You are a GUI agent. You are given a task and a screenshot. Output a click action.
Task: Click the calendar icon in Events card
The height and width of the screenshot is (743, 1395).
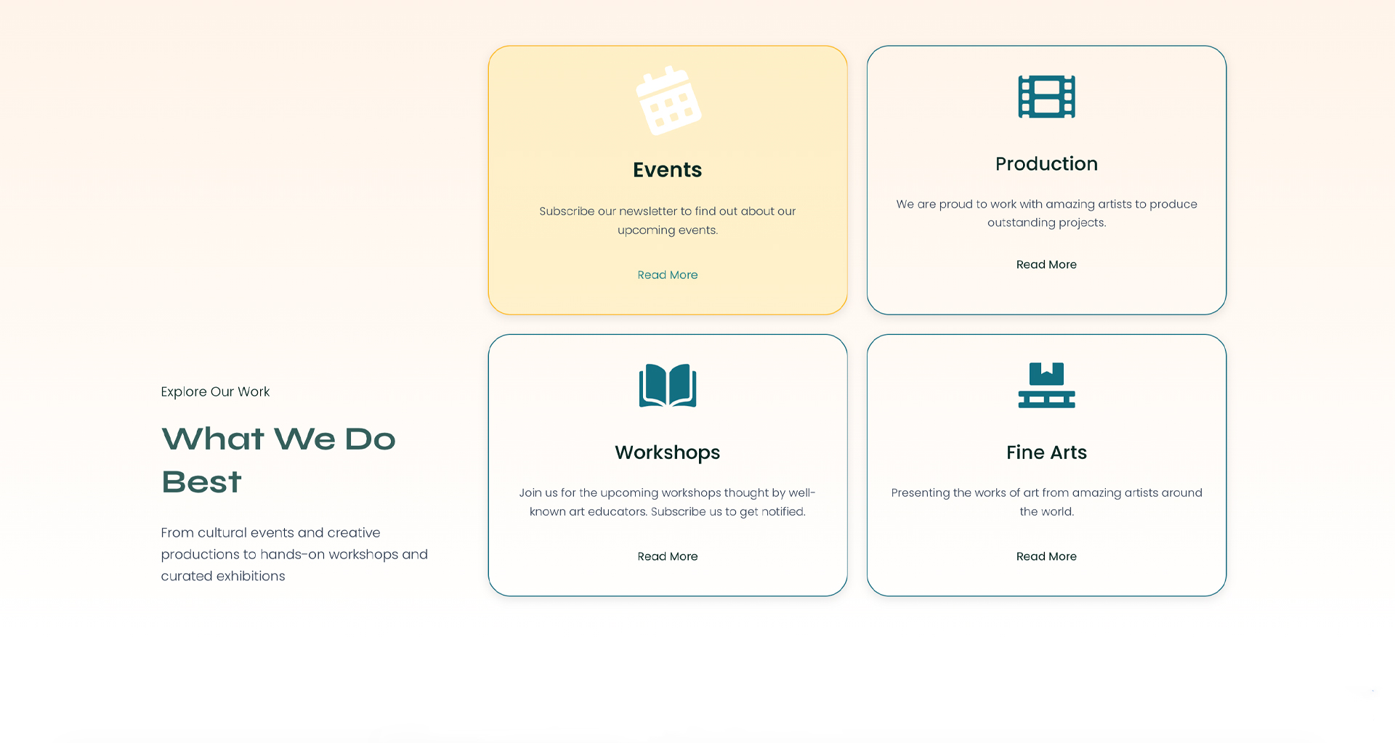click(668, 100)
